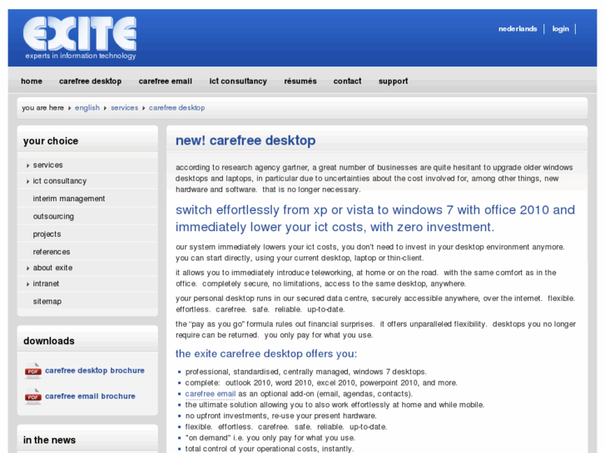Click the 'your choice' sidebar heading

pos(51,141)
